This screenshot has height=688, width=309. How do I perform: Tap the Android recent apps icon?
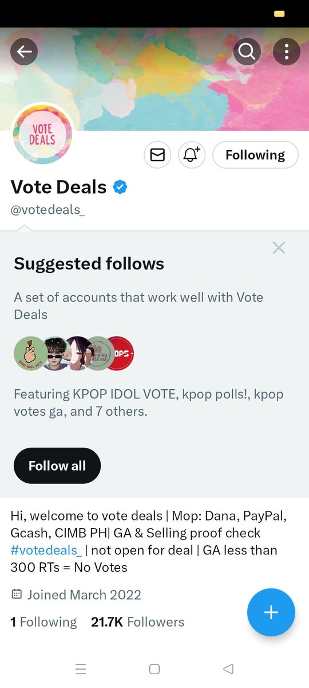(81, 669)
